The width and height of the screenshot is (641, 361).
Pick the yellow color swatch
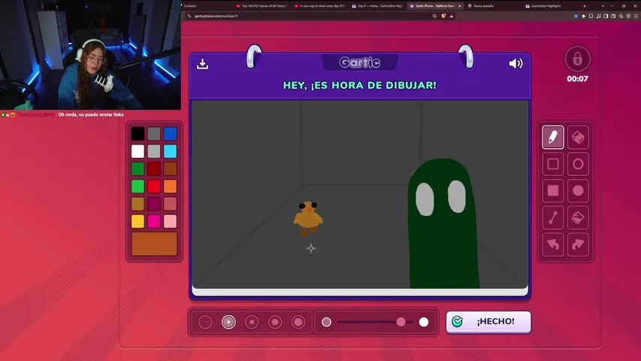[138, 221]
